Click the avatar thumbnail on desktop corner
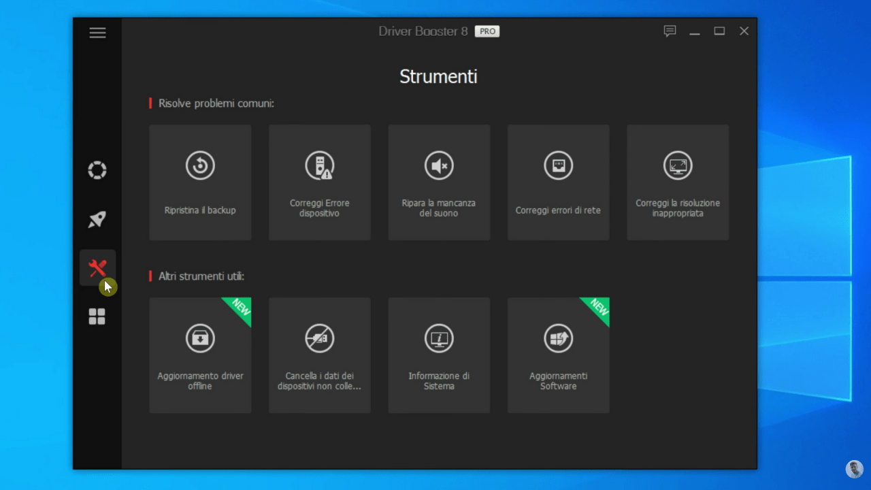The height and width of the screenshot is (490, 871). click(x=855, y=469)
